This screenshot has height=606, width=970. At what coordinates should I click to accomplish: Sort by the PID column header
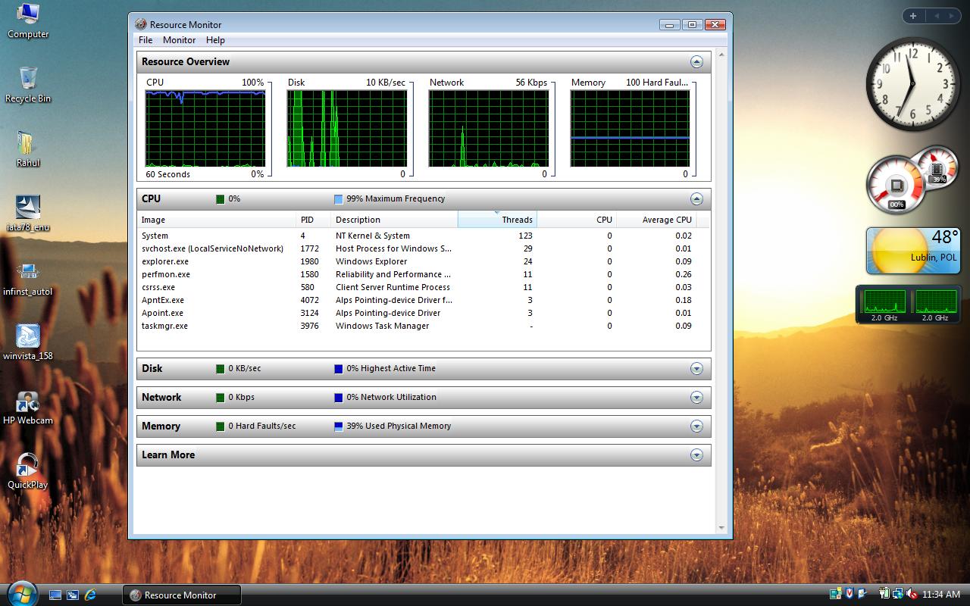pos(314,220)
